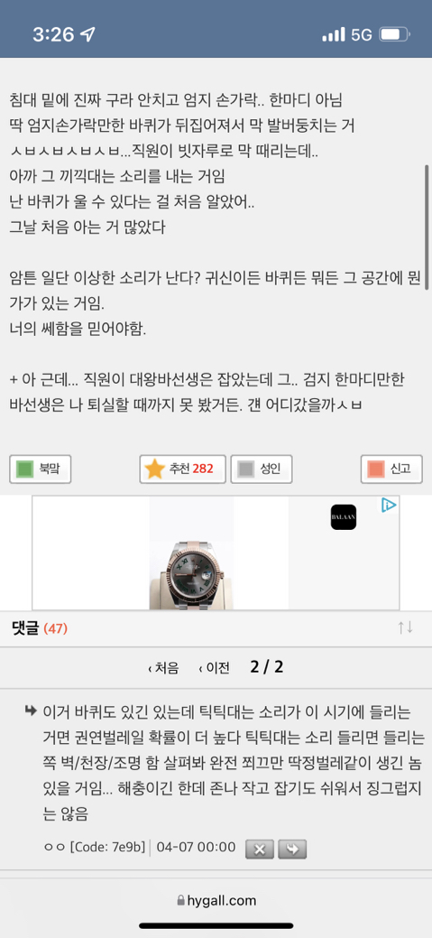Viewport: 432px width, 938px height.
Task: Go to first comment page 처음
Action: pyautogui.click(x=163, y=667)
